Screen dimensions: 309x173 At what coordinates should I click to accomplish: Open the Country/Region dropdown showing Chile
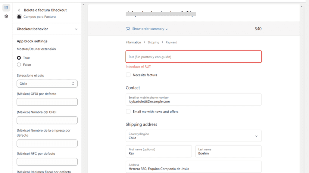194,136
